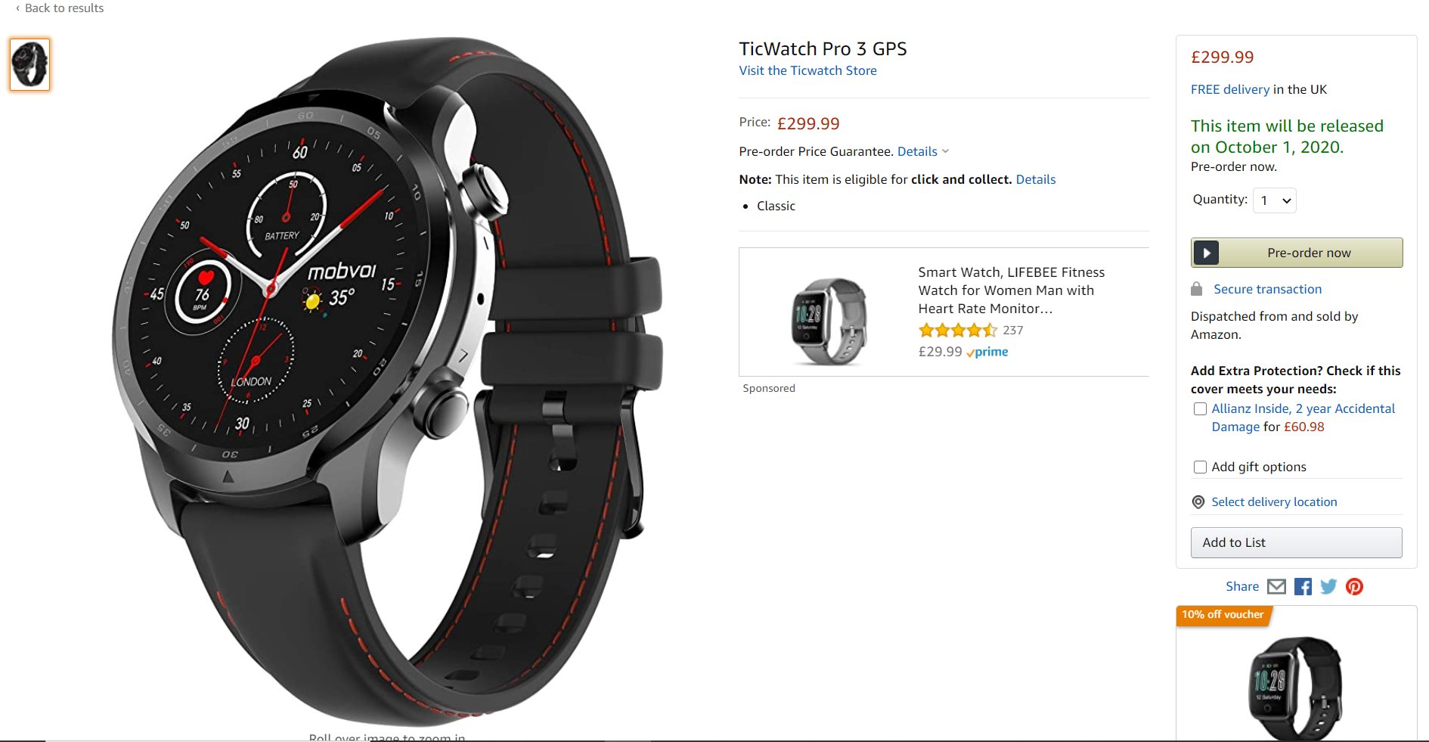Visit the Ticwatch Store link
Image resolution: width=1429 pixels, height=742 pixels.
pyautogui.click(x=807, y=70)
